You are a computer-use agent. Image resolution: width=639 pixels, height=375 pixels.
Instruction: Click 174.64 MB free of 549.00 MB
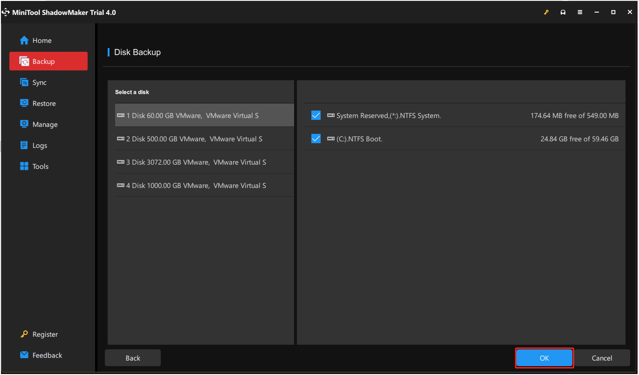[x=575, y=116]
